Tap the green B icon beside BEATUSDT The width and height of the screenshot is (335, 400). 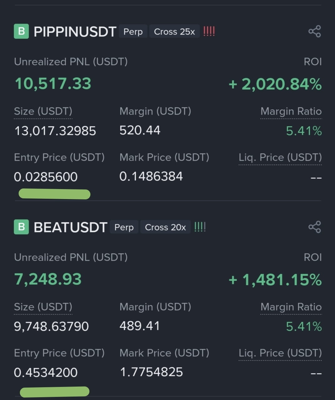[x=21, y=227]
